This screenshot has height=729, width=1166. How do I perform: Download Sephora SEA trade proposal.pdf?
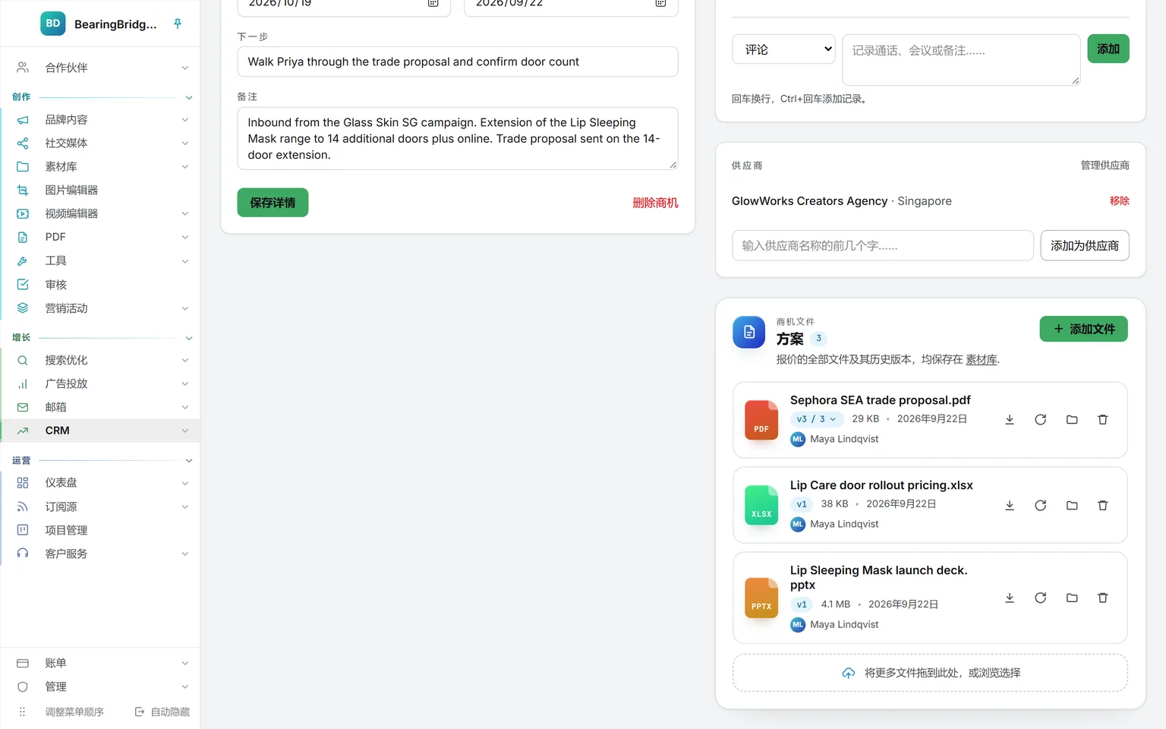pyautogui.click(x=1010, y=420)
